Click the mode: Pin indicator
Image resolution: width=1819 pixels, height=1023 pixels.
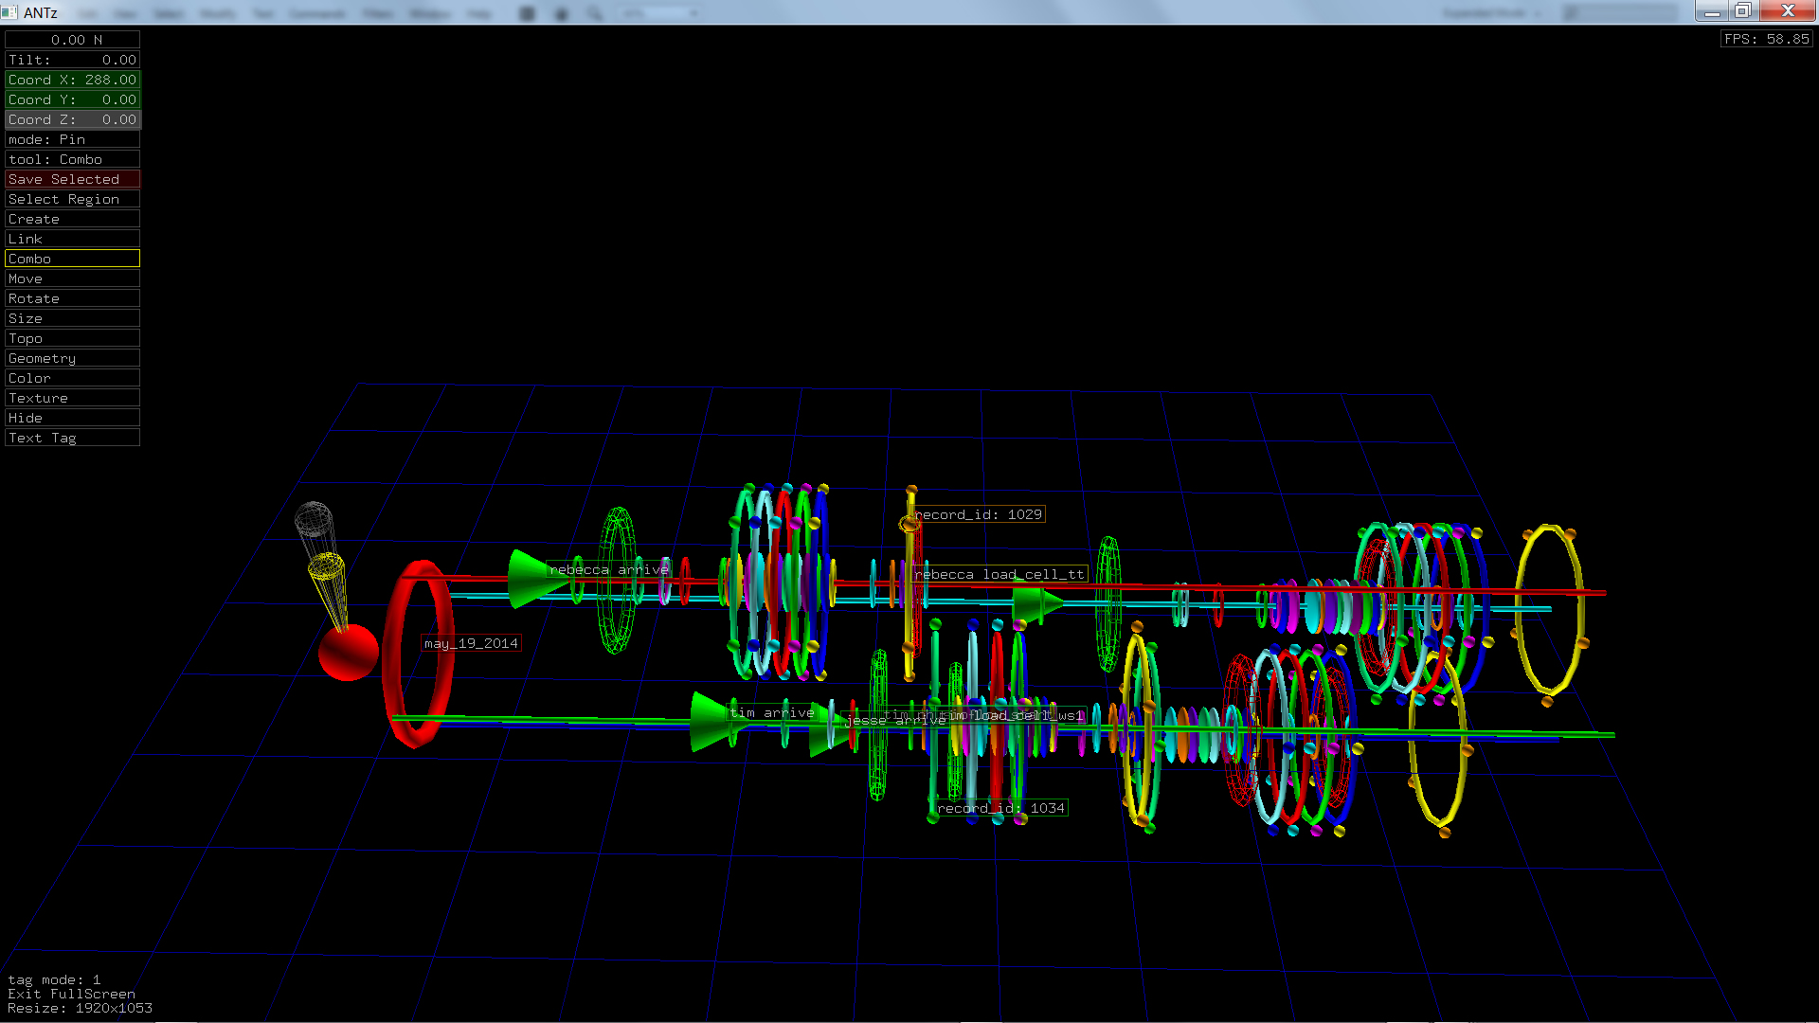pyautogui.click(x=72, y=139)
